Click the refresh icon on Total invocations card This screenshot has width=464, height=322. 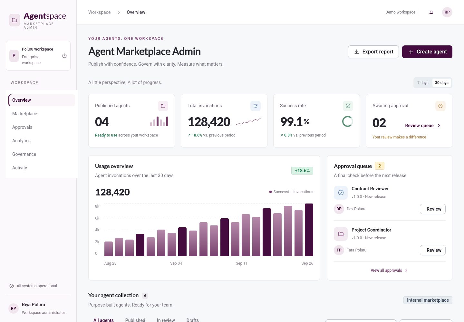(256, 106)
